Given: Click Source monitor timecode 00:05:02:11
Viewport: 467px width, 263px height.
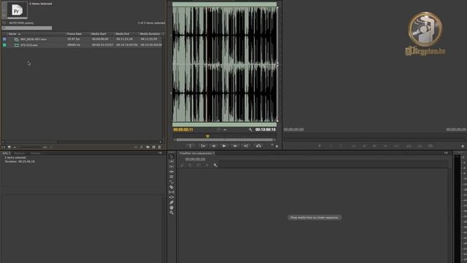Looking at the screenshot, I should coord(183,130).
